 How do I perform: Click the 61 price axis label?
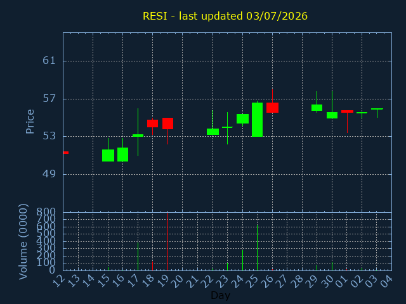pos(49,61)
